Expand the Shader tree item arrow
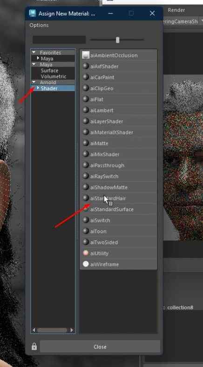Viewport: 203px width, 367px height. [x=38, y=88]
